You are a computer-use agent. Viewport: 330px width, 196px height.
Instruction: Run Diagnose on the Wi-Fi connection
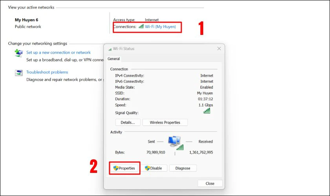[183, 168]
